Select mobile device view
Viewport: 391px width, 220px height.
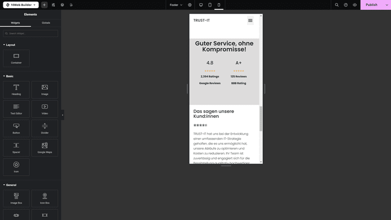pos(219,5)
